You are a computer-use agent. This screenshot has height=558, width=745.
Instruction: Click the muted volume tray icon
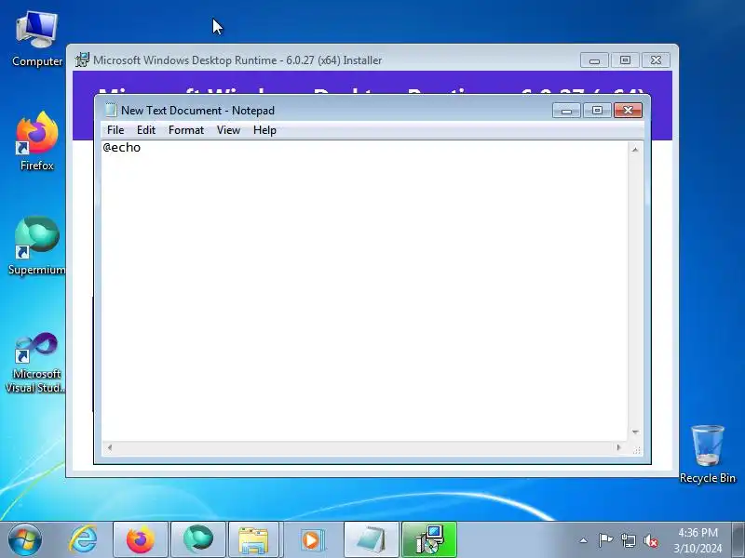click(x=650, y=540)
